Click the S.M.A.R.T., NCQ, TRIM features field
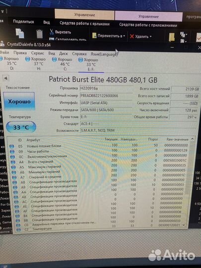201x268 pixels. [x=137, y=131]
